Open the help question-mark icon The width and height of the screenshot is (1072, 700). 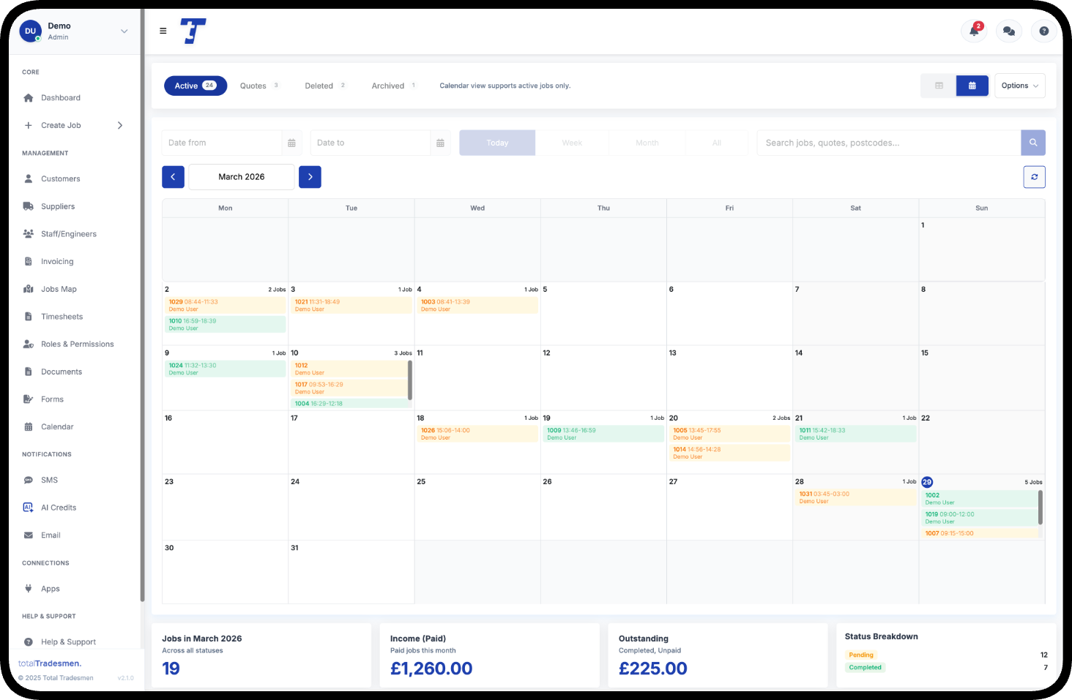pyautogui.click(x=1043, y=31)
